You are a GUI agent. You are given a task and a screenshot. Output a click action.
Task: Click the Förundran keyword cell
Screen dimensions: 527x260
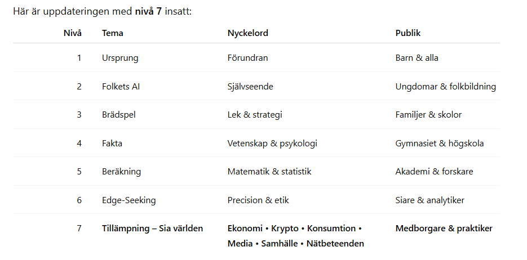tap(247, 58)
